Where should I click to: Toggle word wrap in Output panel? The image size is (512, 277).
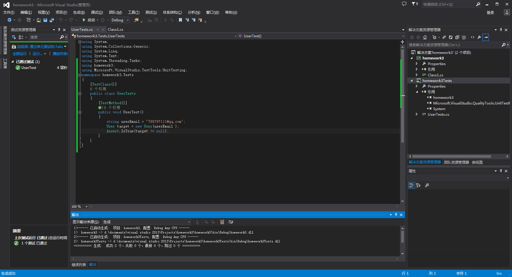[231, 222]
